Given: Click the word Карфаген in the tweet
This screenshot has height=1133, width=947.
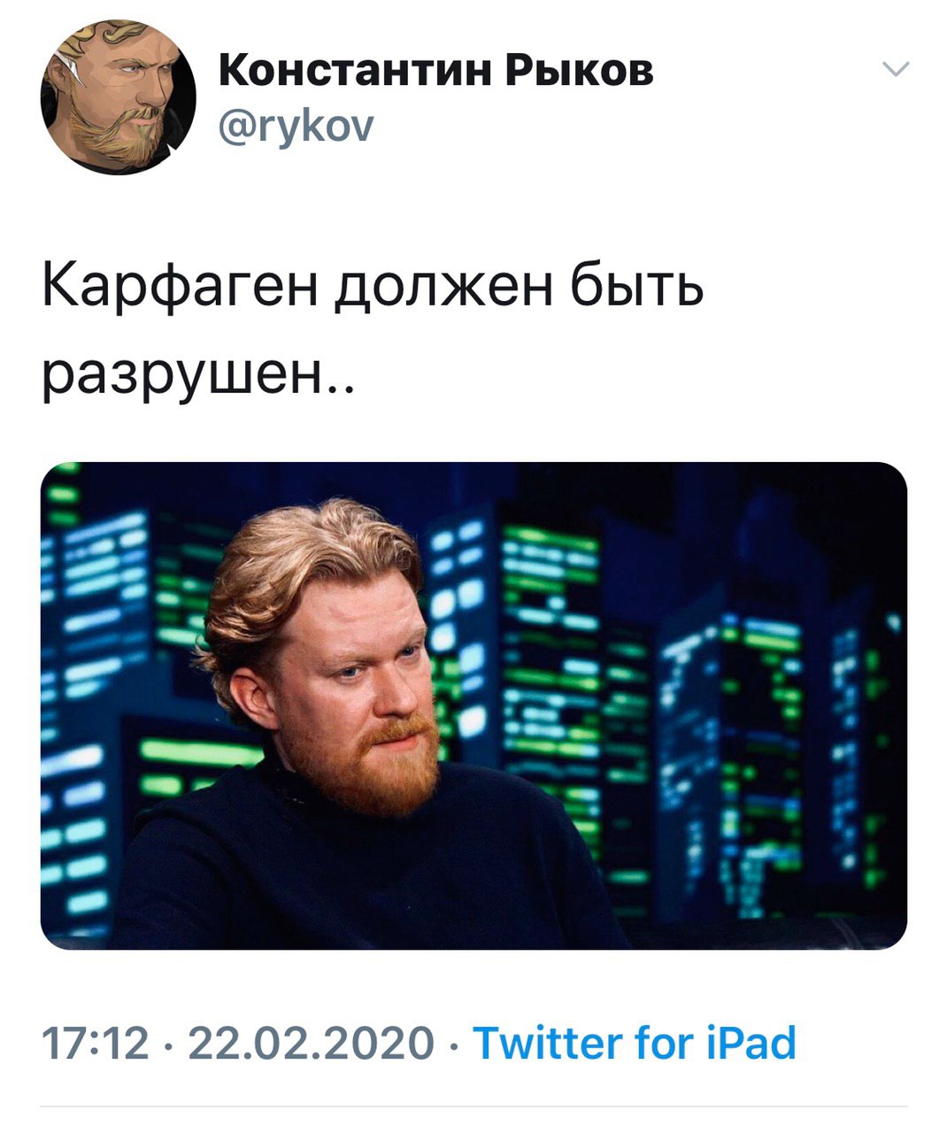Looking at the screenshot, I should point(181,289).
